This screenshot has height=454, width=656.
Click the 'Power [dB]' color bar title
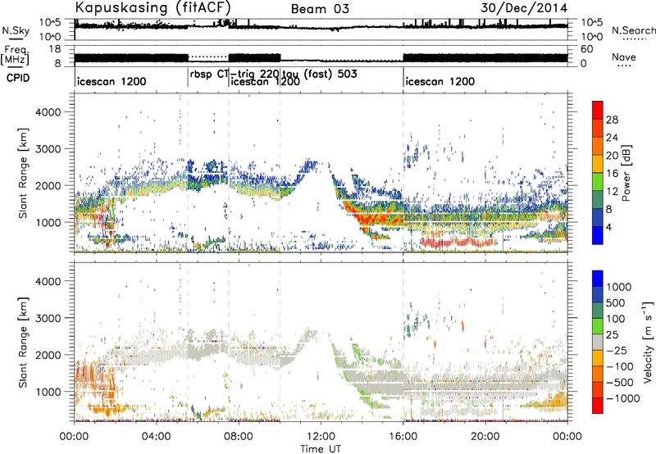pyautogui.click(x=626, y=173)
